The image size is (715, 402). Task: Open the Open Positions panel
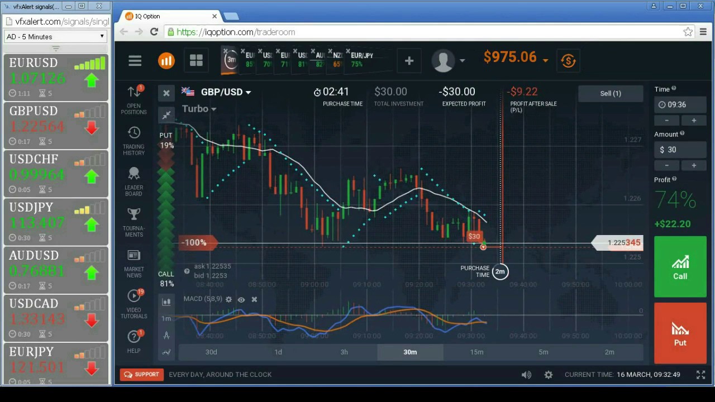pos(134,100)
